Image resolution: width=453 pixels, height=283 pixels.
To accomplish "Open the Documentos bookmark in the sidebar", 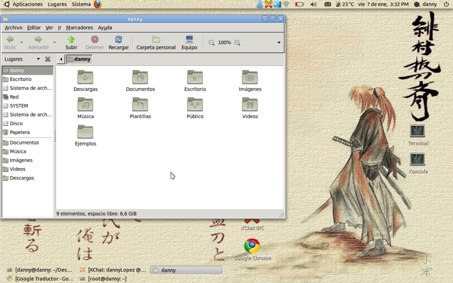I will tap(28, 143).
